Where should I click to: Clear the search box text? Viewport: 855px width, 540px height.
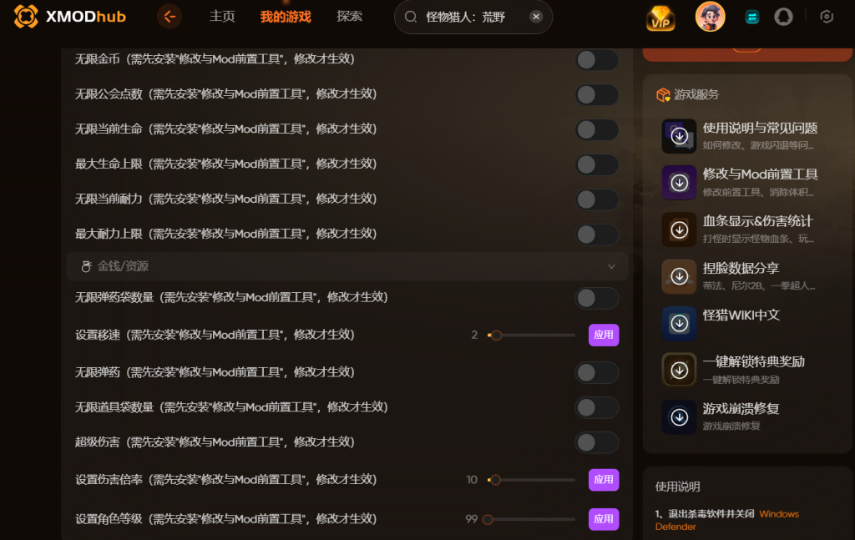(536, 17)
